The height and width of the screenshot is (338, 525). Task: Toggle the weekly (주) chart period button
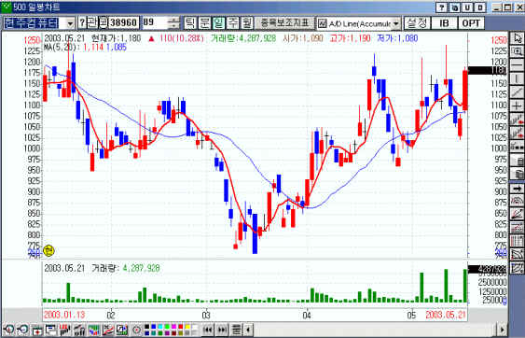coord(233,22)
